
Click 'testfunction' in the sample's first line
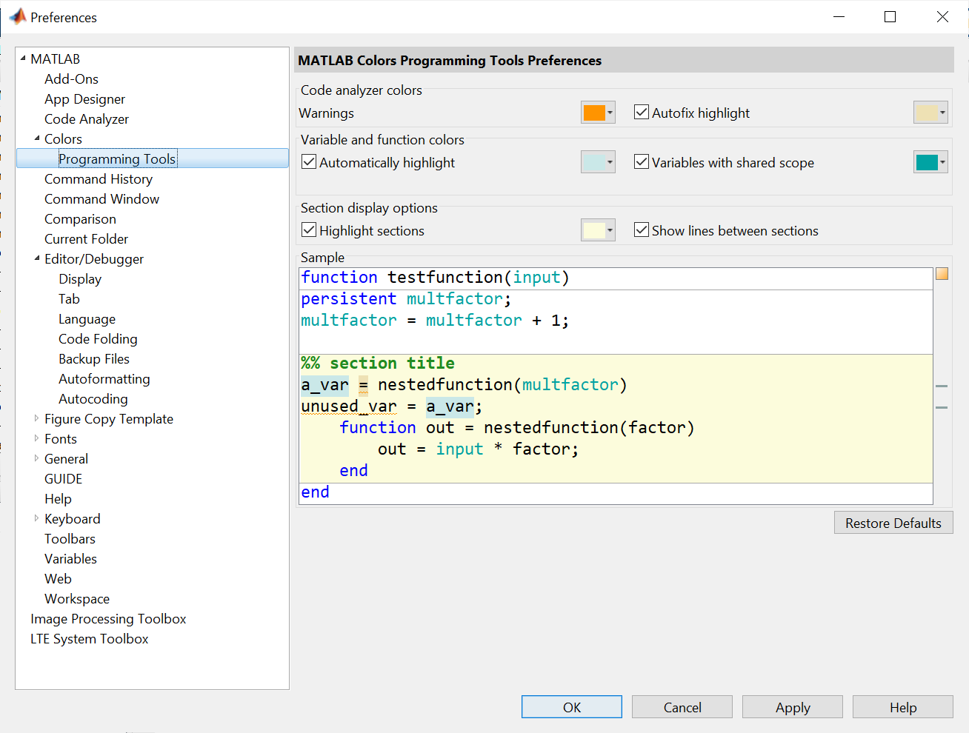(x=445, y=277)
